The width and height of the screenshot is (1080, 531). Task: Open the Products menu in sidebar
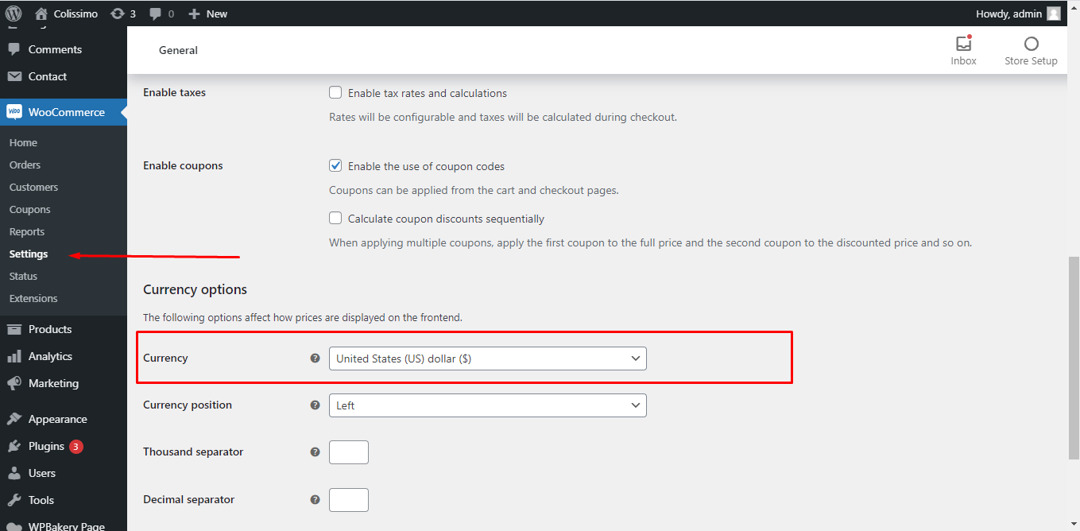click(49, 329)
